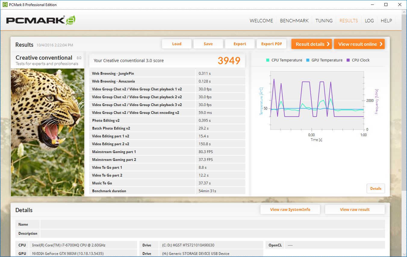Image resolution: width=407 pixels, height=257 pixels.
Task: Toggle GPU Temperature legend entry
Action: click(x=324, y=60)
